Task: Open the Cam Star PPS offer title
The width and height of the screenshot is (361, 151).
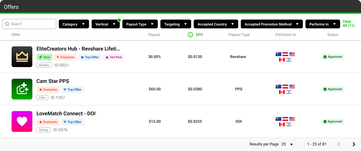Action: [53, 81]
